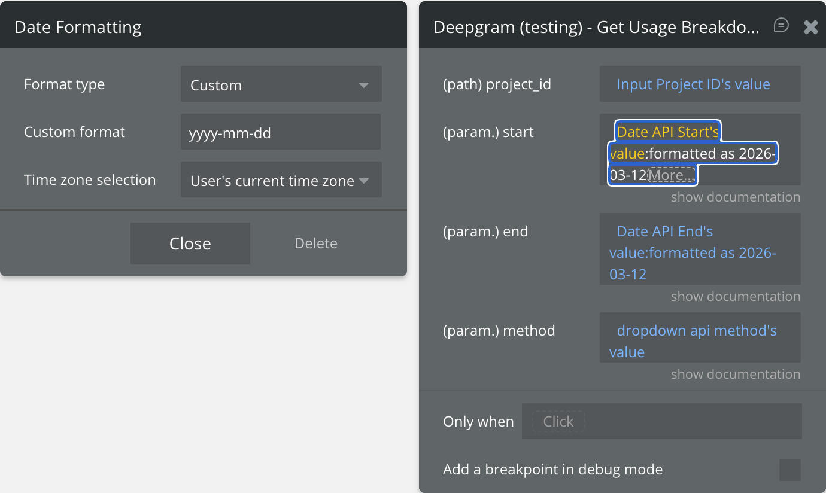Viewport: 826px width, 493px height.
Task: Click Delete in the Date Formatting popup
Action: pyautogui.click(x=316, y=244)
